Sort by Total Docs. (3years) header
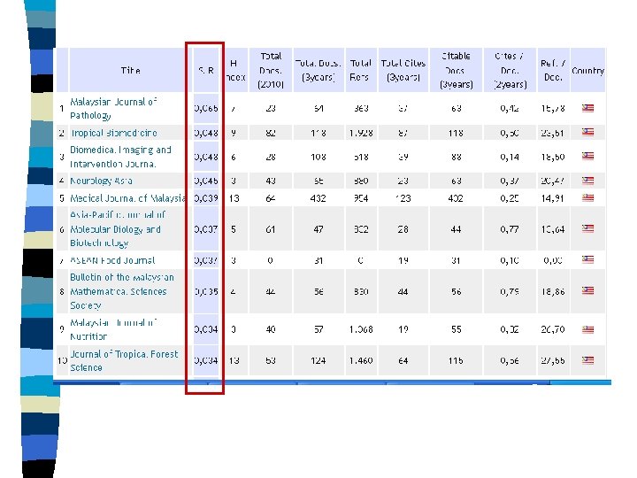Screen dimensions: 637x478 click(x=318, y=70)
